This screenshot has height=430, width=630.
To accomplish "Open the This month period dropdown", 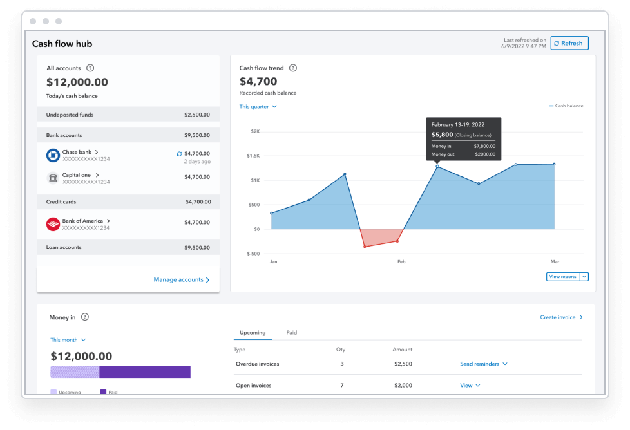I will click(x=68, y=340).
